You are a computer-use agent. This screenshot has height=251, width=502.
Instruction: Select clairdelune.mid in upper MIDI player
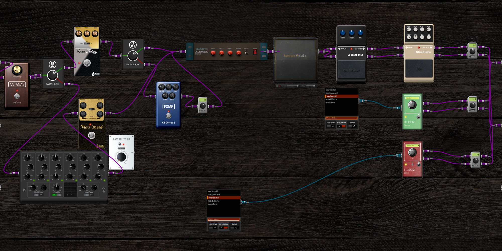tap(342, 93)
